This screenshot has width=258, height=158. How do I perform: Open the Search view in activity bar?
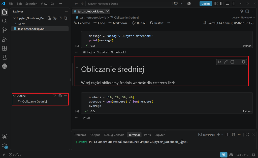pyautogui.click(x=5, y=21)
